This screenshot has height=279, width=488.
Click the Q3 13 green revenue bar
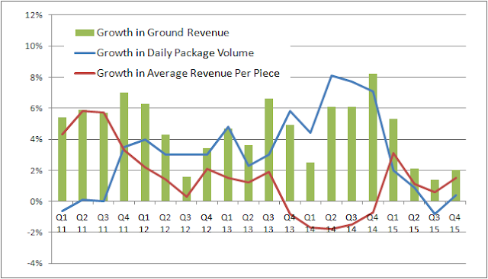[x=269, y=150]
